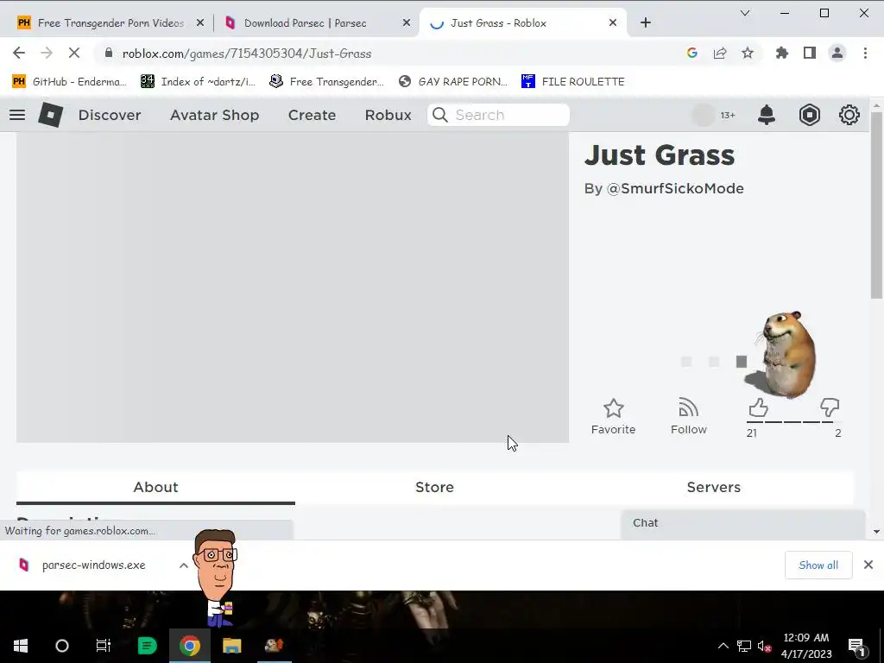Give Just Grass a thumbs down

(830, 407)
